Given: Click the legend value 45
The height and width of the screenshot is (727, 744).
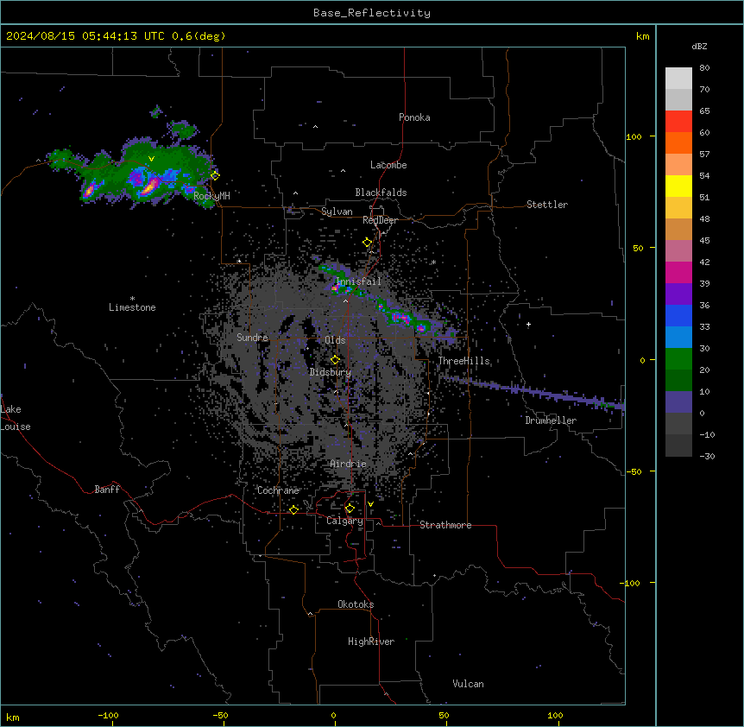Looking at the screenshot, I should coord(704,241).
